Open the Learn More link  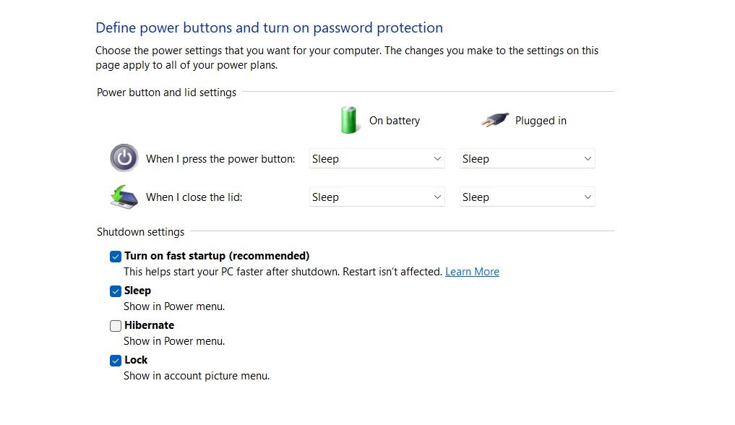(472, 272)
